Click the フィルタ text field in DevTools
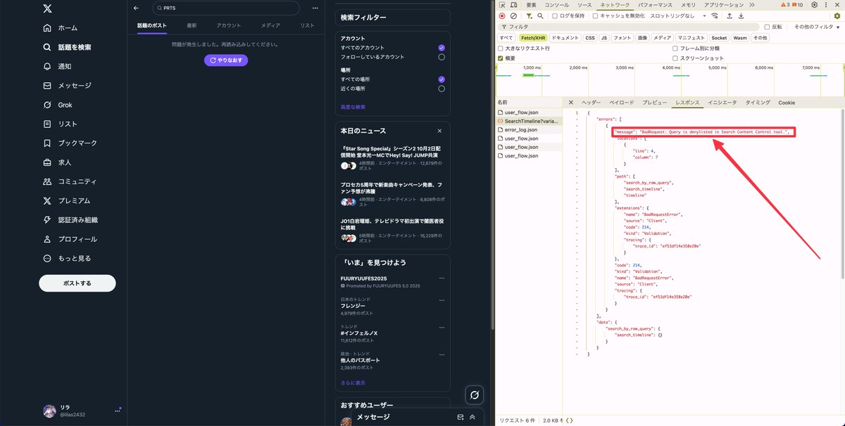845x426 pixels. 630,27
